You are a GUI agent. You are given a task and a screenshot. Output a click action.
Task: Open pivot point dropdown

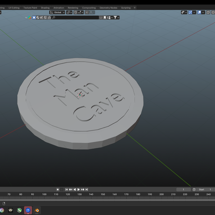69,12
